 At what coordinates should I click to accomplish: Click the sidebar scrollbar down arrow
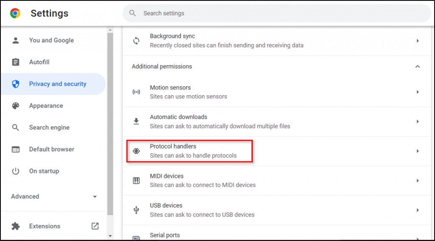(x=110, y=236)
